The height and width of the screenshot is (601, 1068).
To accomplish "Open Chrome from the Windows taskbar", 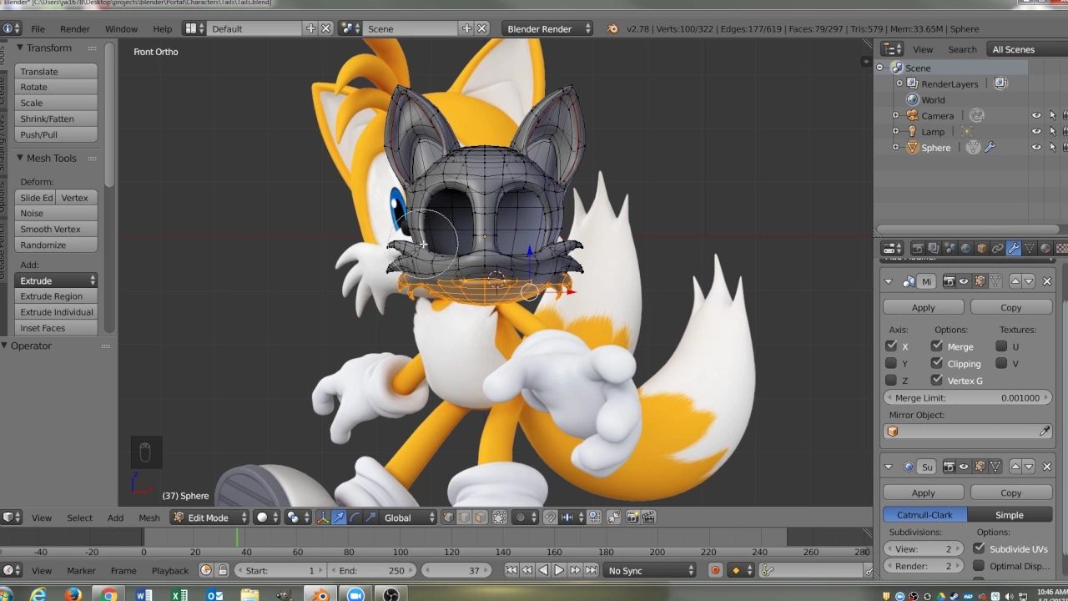I will pyautogui.click(x=108, y=595).
